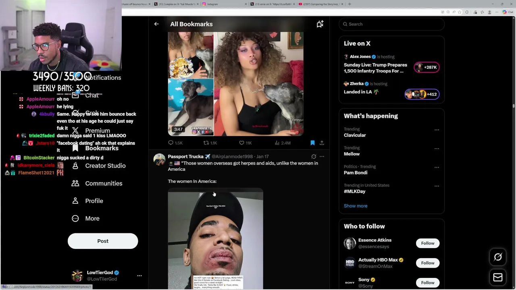Open Profile in X sidebar

(87, 201)
